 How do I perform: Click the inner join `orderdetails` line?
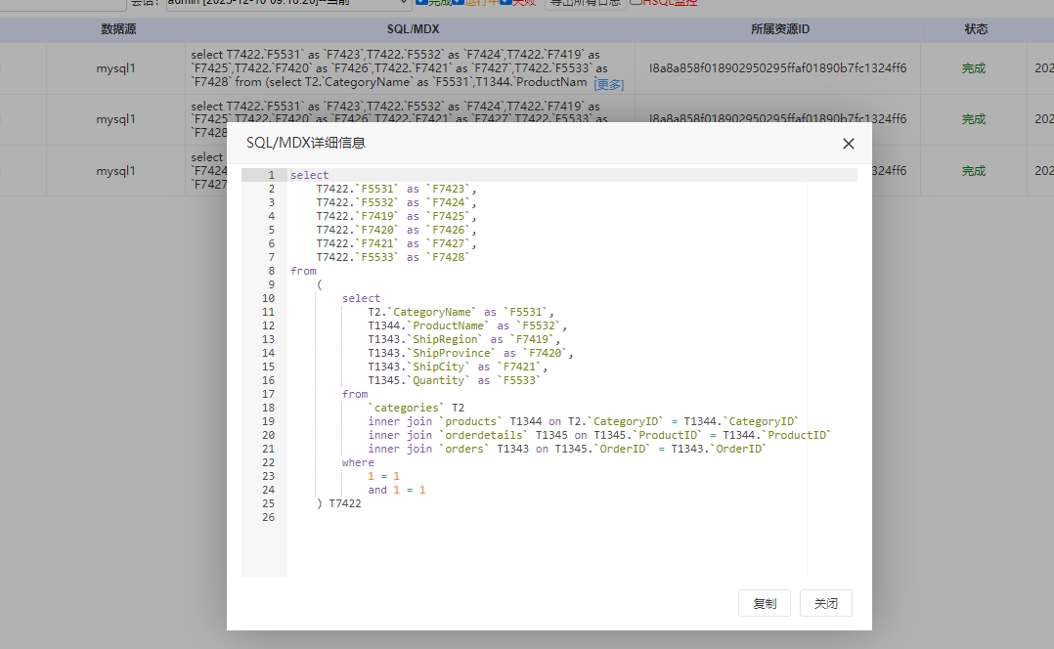599,435
